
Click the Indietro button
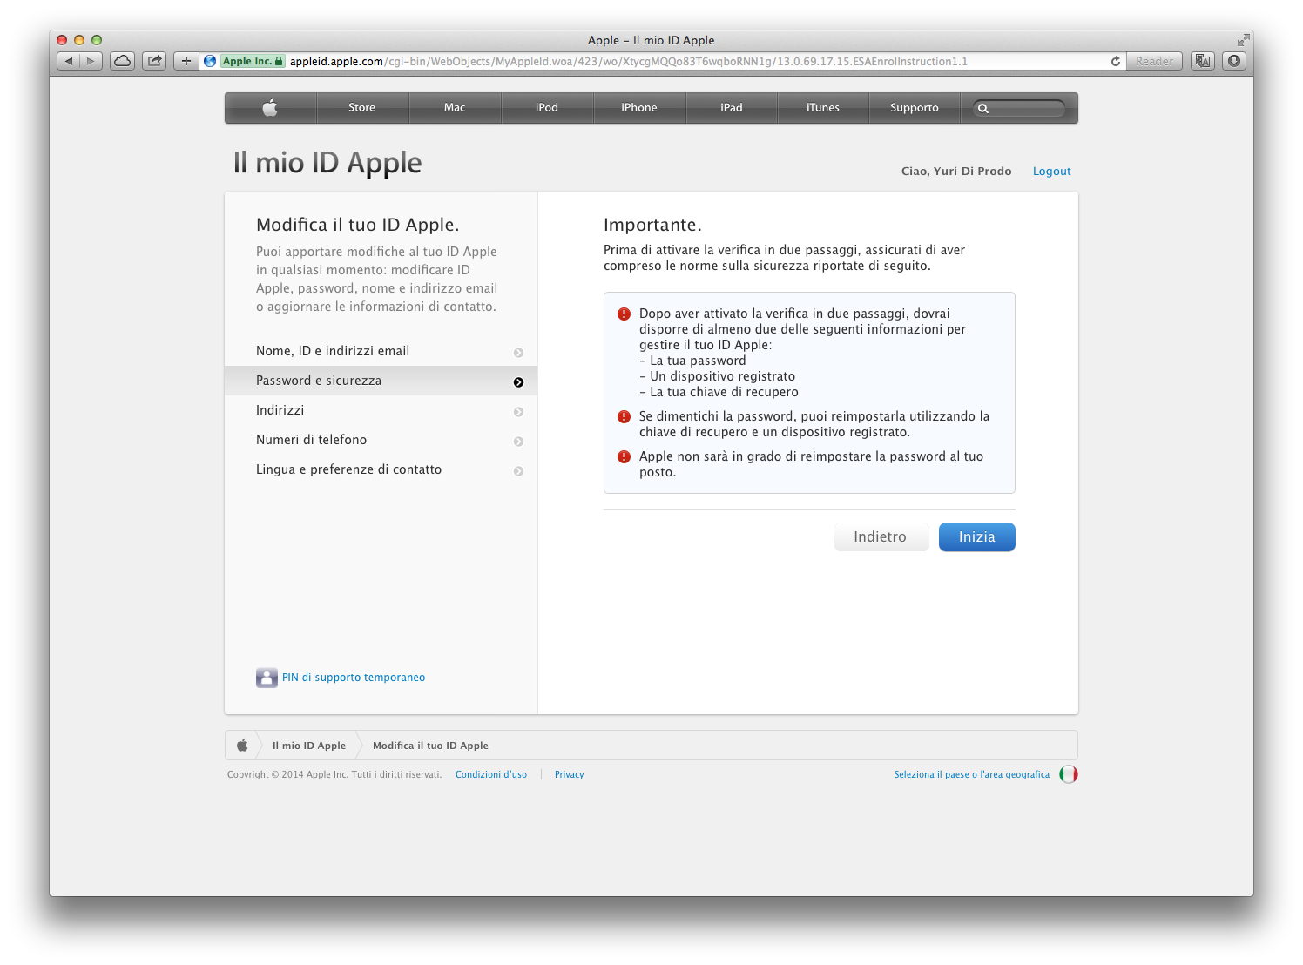click(881, 537)
